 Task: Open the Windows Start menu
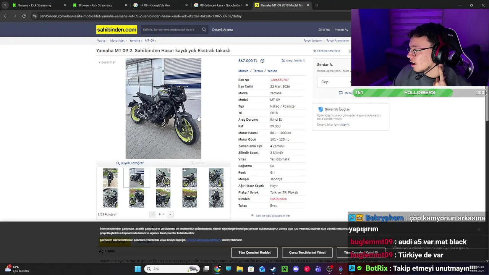pos(138,269)
